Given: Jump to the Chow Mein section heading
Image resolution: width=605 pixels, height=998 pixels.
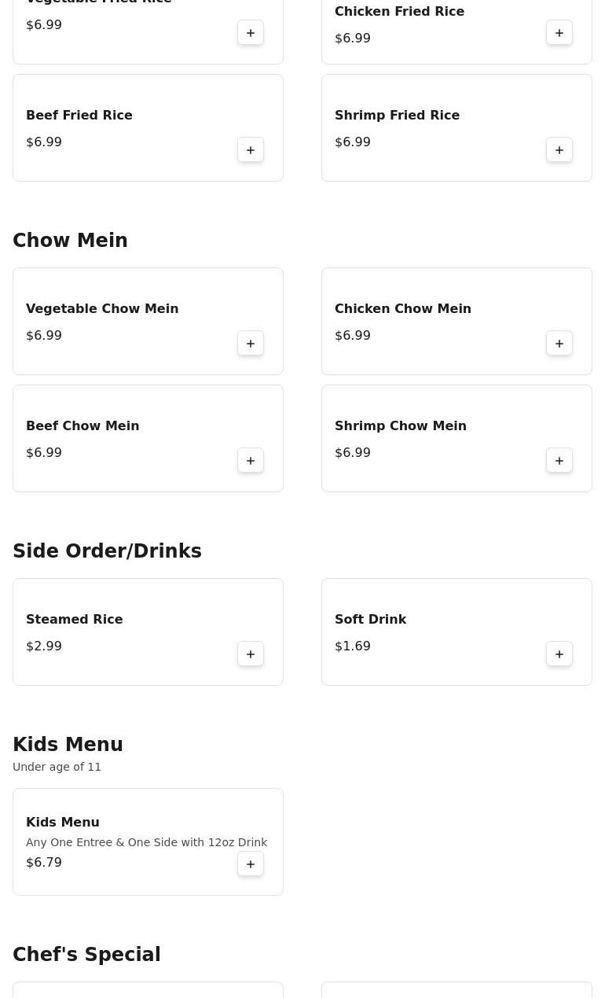Looking at the screenshot, I should tap(70, 241).
